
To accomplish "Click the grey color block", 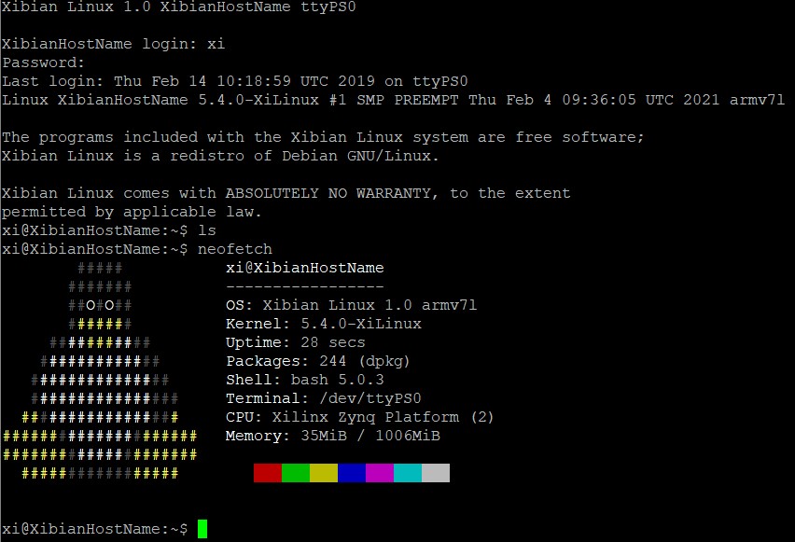I will point(436,473).
